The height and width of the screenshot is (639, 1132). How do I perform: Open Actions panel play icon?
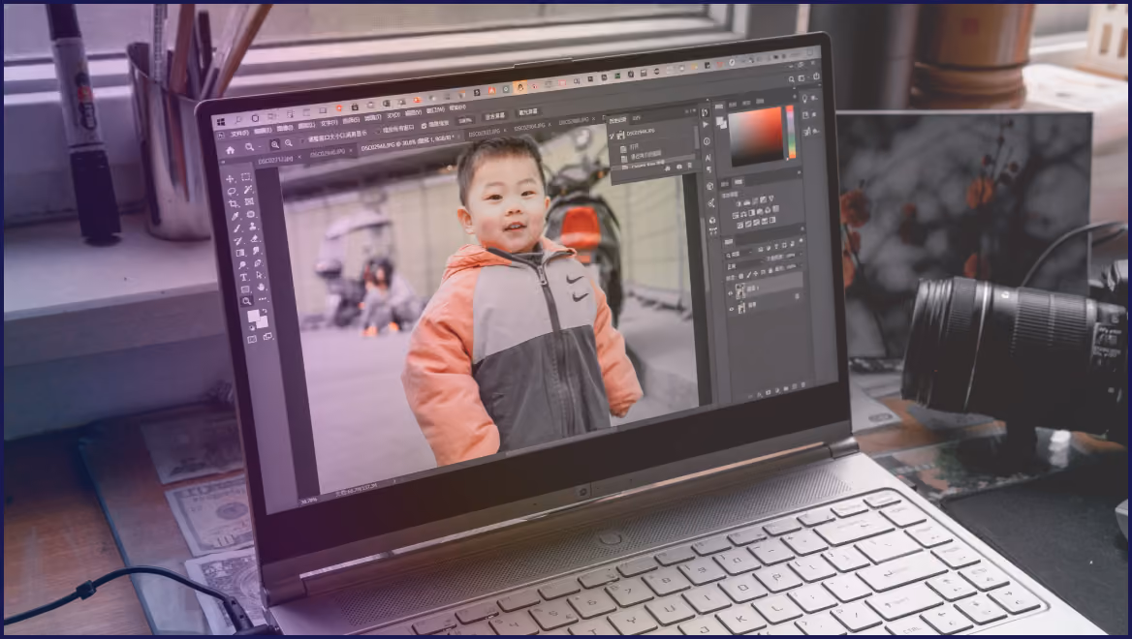[706, 124]
